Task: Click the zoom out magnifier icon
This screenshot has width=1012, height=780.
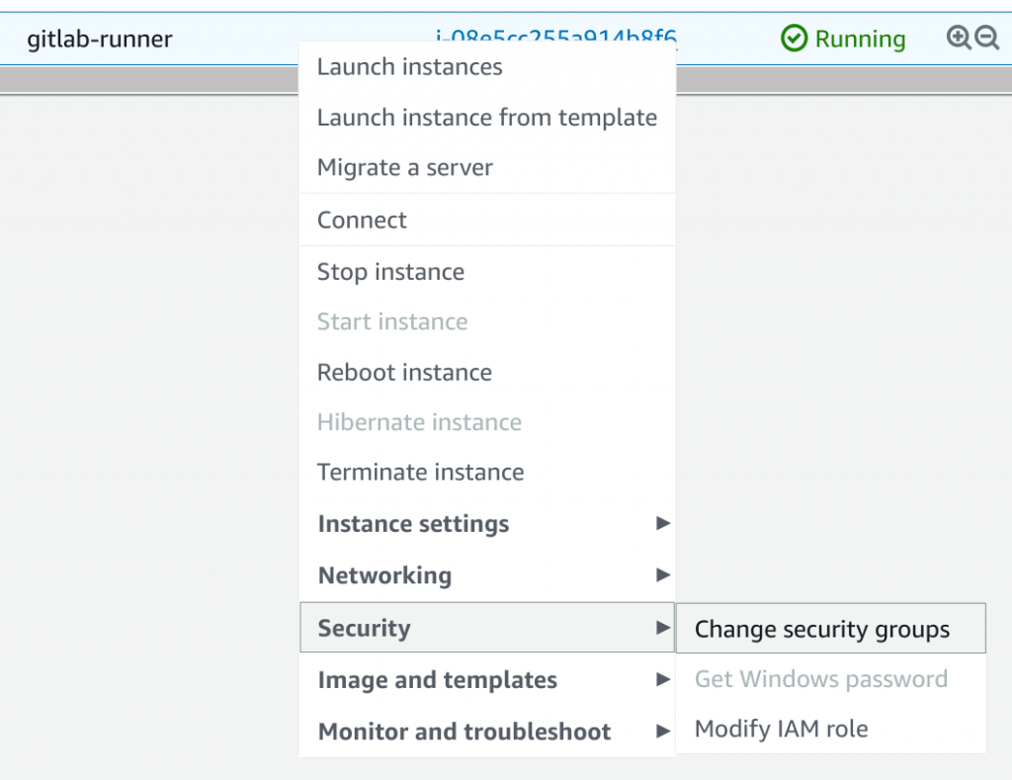Action: click(x=987, y=38)
